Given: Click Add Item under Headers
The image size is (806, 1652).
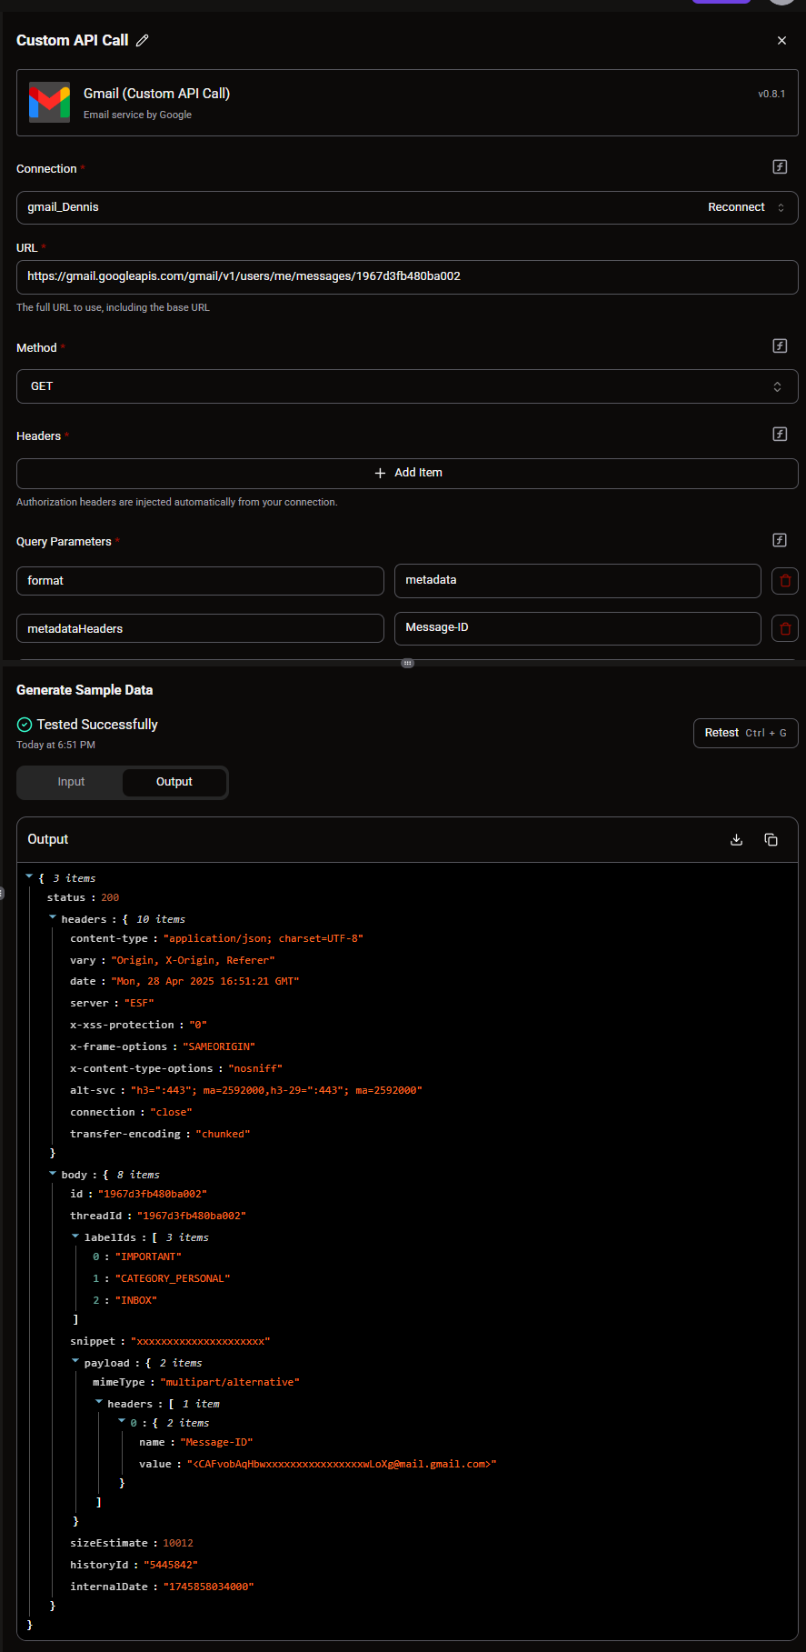Looking at the screenshot, I should 407,473.
